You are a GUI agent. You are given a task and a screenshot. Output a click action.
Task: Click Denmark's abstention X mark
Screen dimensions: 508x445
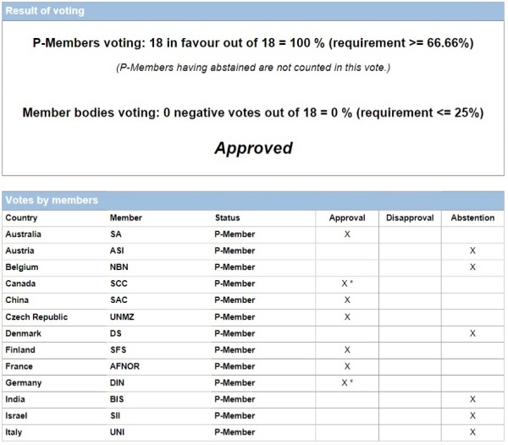(x=472, y=333)
